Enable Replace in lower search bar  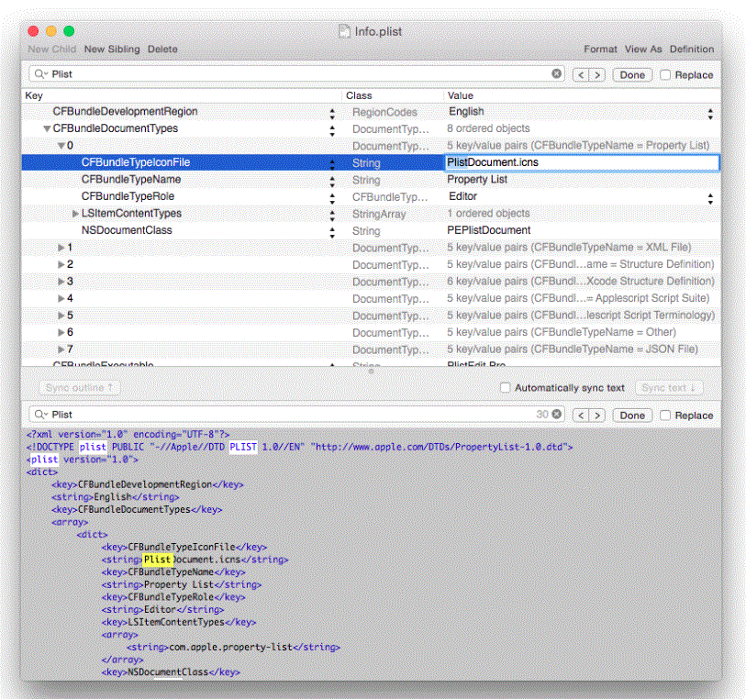pyautogui.click(x=665, y=416)
